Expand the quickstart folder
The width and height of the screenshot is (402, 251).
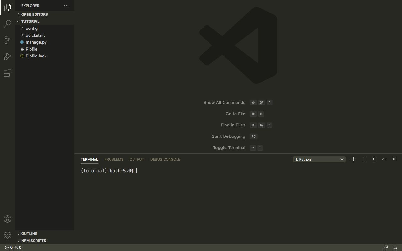pos(45,35)
